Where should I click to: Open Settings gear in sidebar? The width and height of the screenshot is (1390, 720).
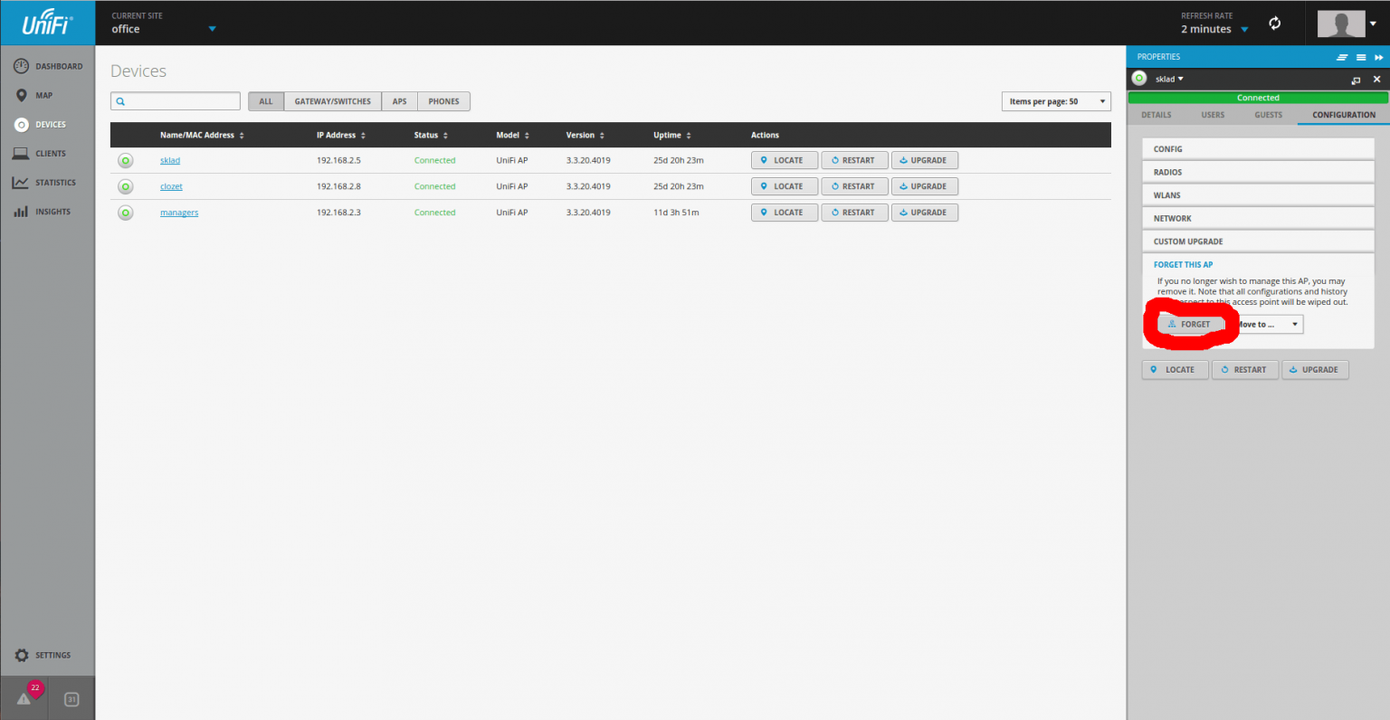coord(43,655)
